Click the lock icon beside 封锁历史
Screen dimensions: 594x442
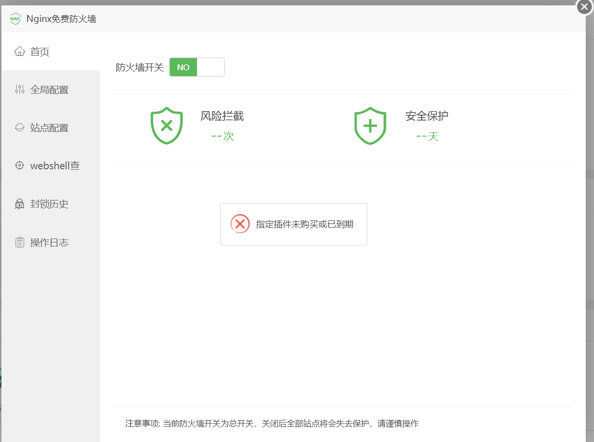pos(20,204)
